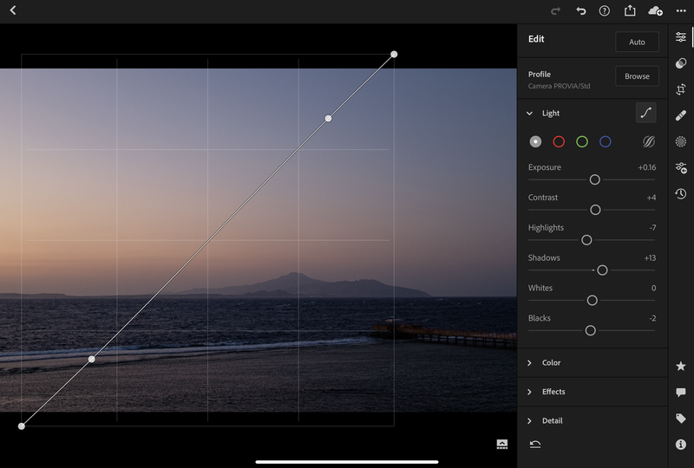Click the Highlights slider handle
Viewport: 694px width, 468px height.
coord(586,240)
